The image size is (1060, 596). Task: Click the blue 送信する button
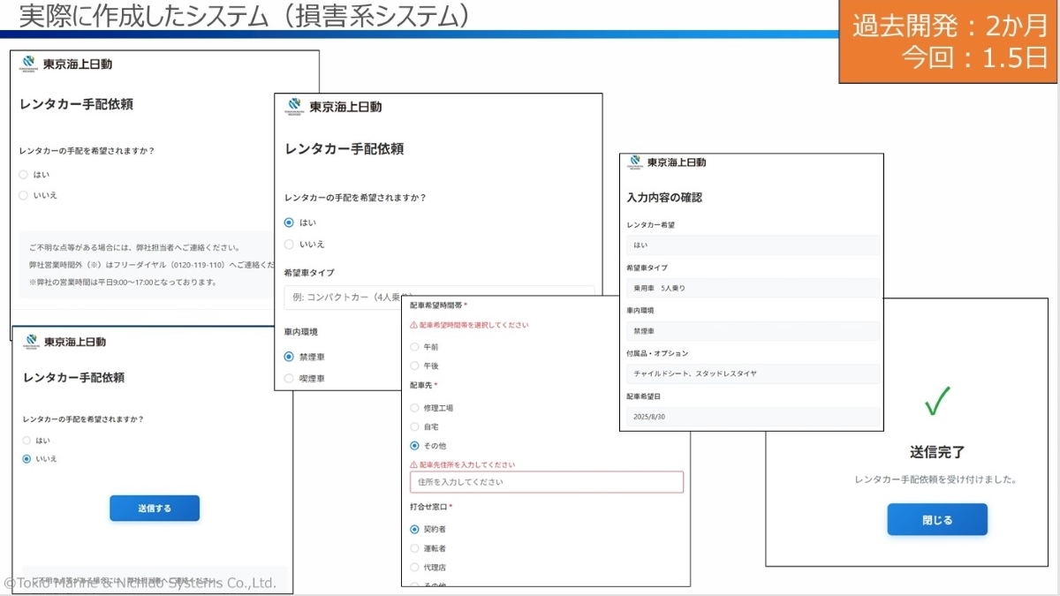(x=155, y=509)
